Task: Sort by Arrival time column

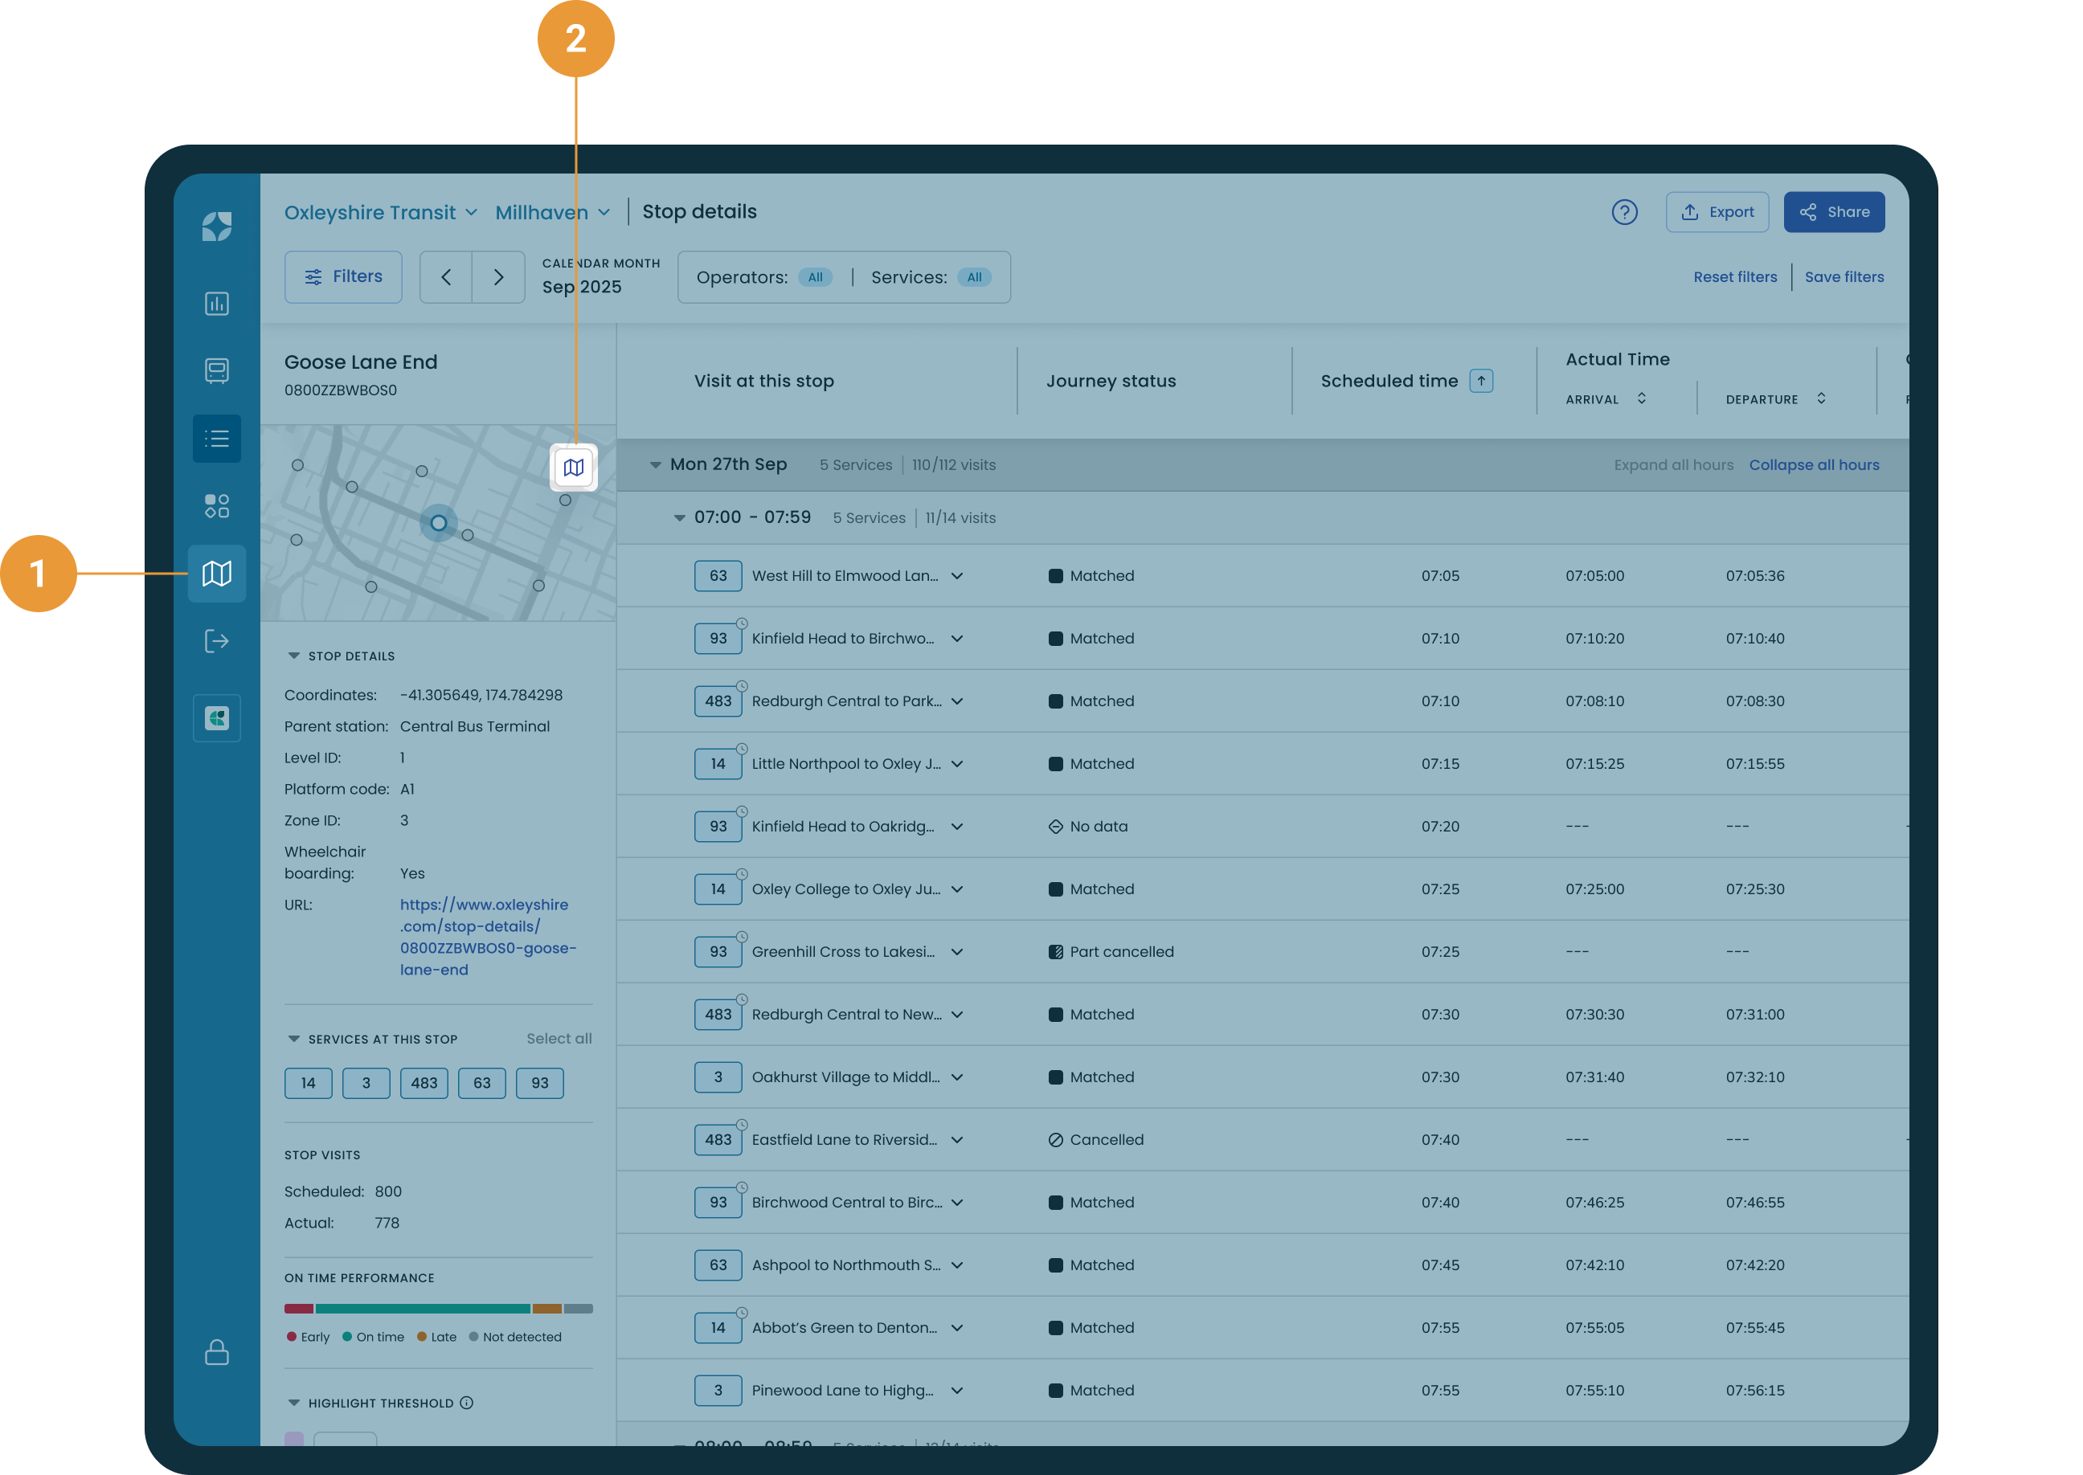Action: [x=1640, y=398]
